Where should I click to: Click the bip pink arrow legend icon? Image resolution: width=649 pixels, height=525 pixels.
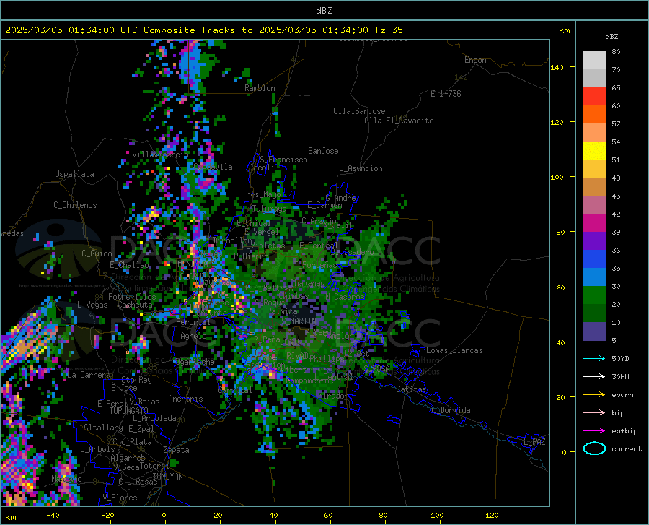[594, 413]
